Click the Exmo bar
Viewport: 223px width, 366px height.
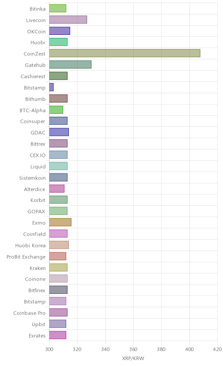60,222
